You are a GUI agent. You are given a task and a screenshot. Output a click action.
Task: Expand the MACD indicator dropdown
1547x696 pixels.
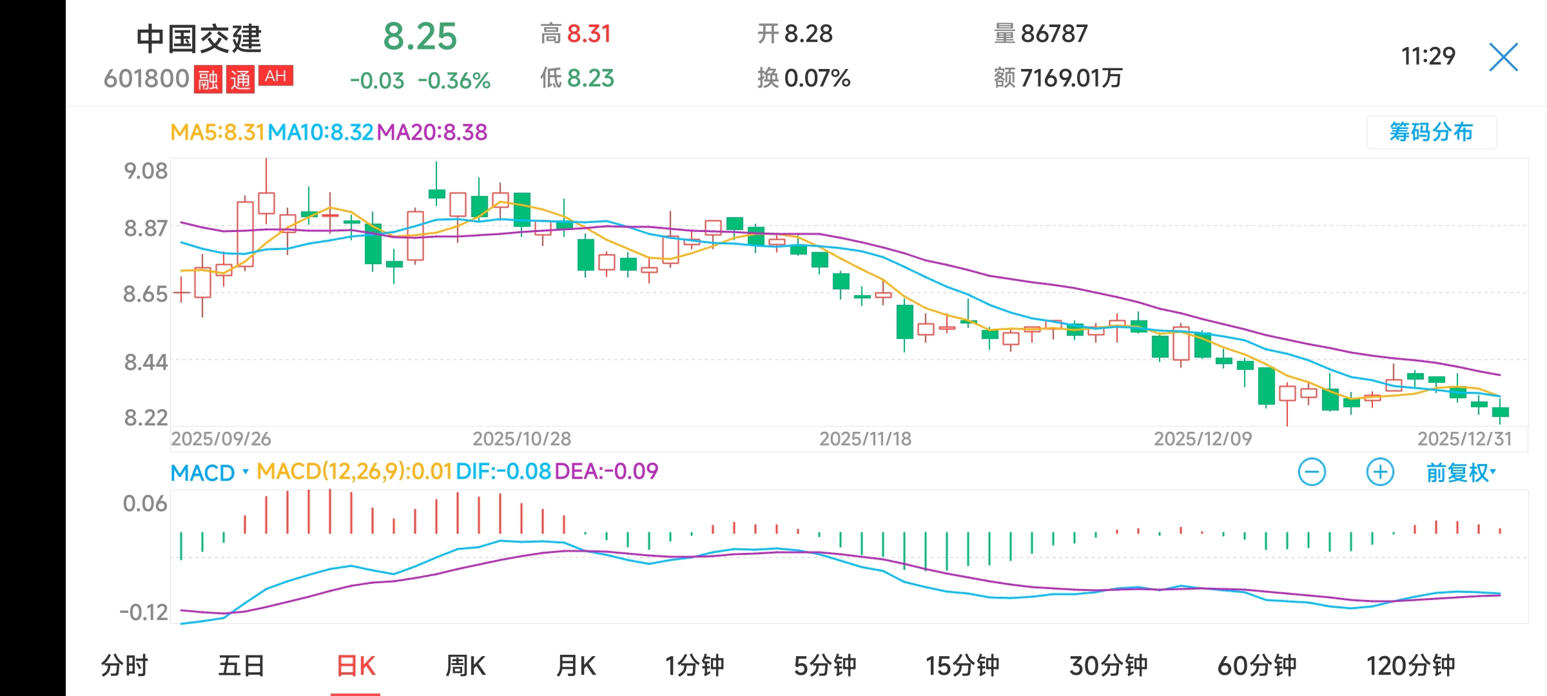click(209, 472)
